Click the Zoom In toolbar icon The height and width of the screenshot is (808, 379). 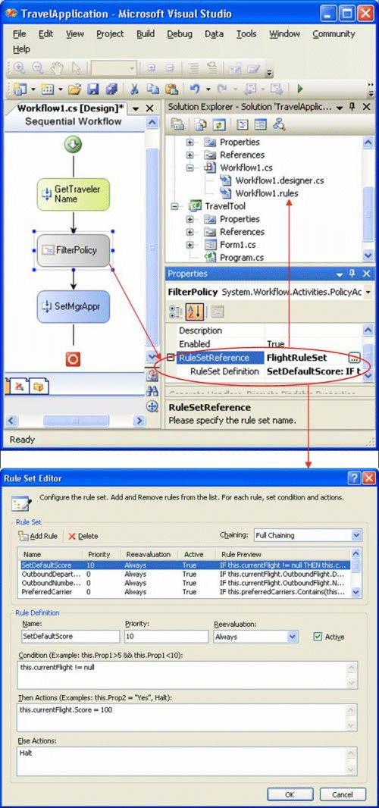(19, 68)
